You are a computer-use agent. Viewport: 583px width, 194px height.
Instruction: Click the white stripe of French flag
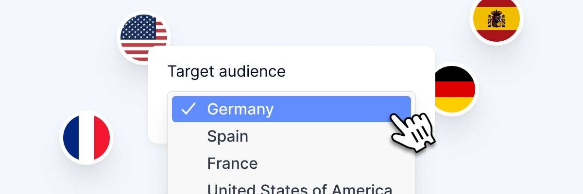(x=86, y=138)
